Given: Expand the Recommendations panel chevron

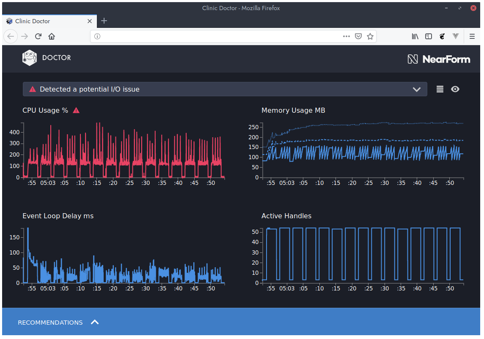Looking at the screenshot, I should [95, 323].
